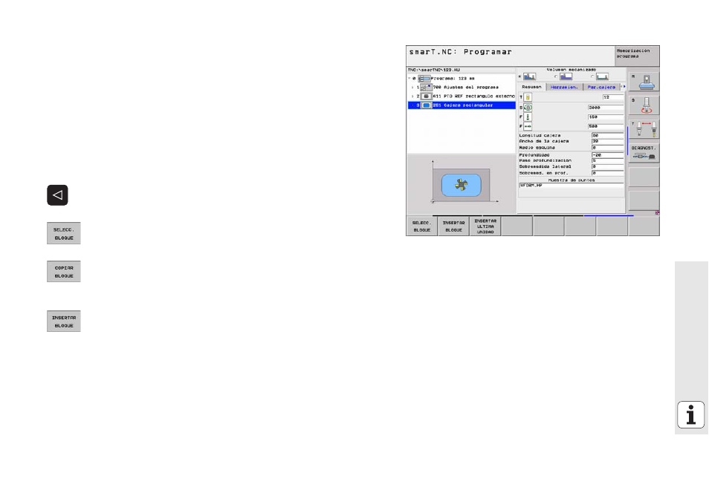Viewport: 709px width, 499px height.
Task: Click the COPIAR BLOQUE key in the page margin
Action: 64,271
